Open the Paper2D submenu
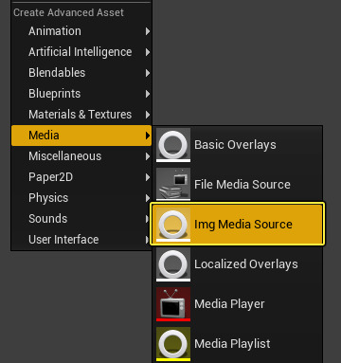 pos(81,177)
